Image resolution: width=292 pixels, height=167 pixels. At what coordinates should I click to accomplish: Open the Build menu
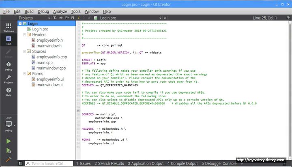click(29, 11)
